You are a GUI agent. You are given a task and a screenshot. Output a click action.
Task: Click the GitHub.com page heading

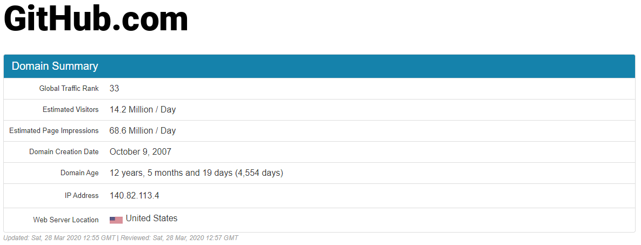tap(96, 19)
